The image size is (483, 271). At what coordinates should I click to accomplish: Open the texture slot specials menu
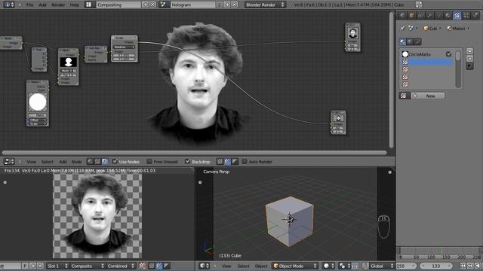469,66
